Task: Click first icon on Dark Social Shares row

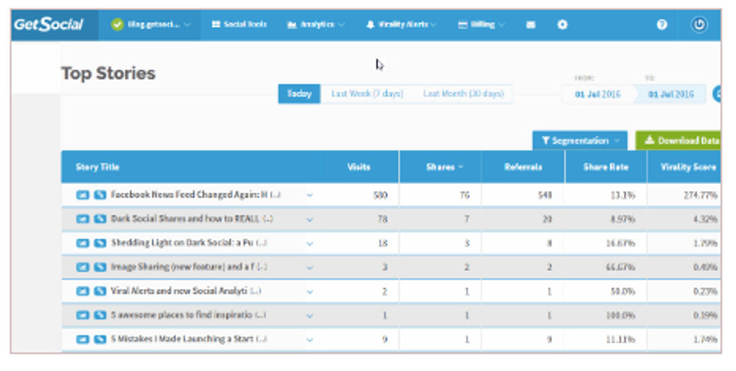Action: [x=83, y=218]
